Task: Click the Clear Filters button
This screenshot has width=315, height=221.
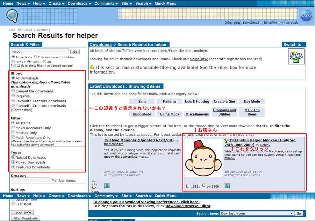Action: [x=23, y=213]
